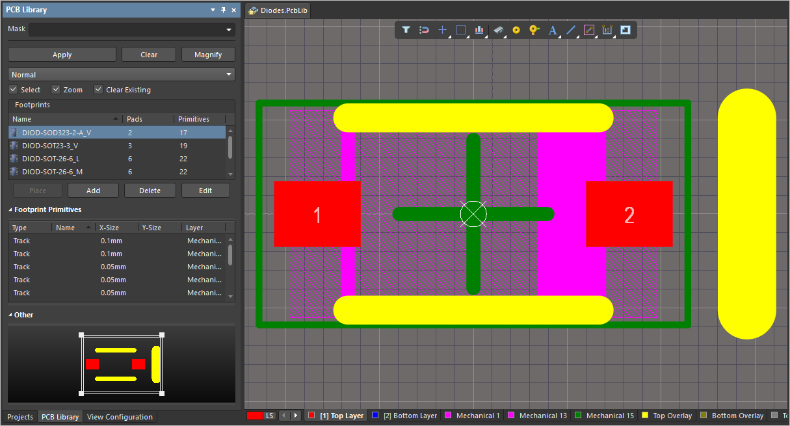This screenshot has height=426, width=790.
Task: Open PCB Library panel options menu arrow
Action: point(213,10)
